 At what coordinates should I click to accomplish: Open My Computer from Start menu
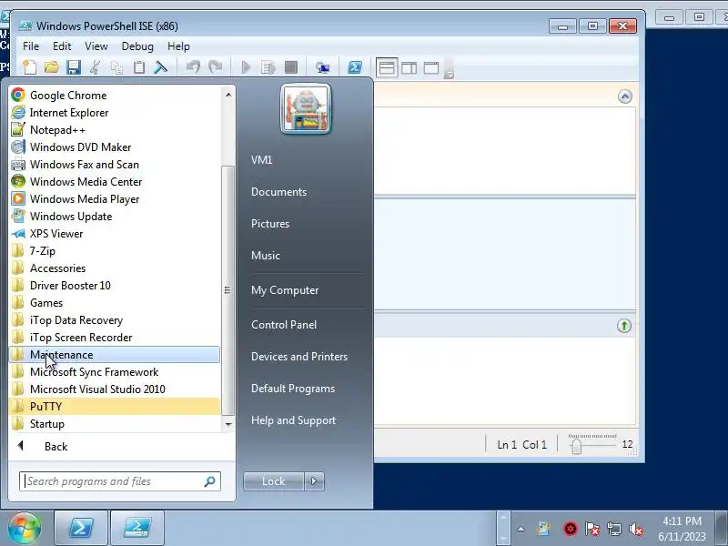[285, 290]
